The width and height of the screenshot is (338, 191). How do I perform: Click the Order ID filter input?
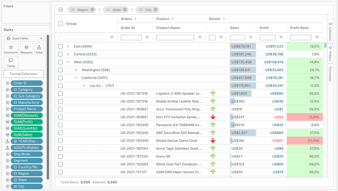pyautogui.click(x=131, y=37)
